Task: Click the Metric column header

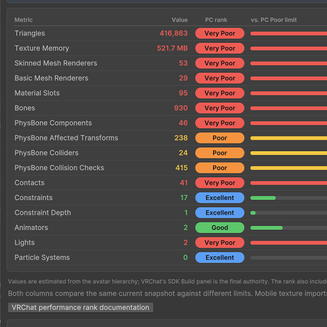Action: (x=23, y=20)
